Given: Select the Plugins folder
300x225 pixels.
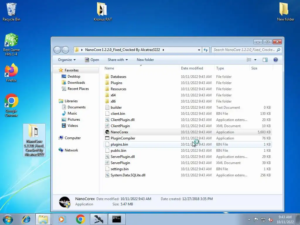Looking at the screenshot, I should pyautogui.click(x=188, y=83).
